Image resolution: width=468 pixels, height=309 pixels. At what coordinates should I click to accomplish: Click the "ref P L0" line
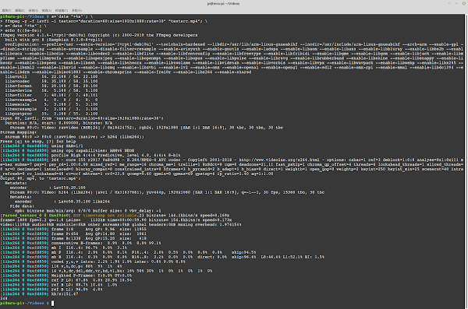pos(66,280)
